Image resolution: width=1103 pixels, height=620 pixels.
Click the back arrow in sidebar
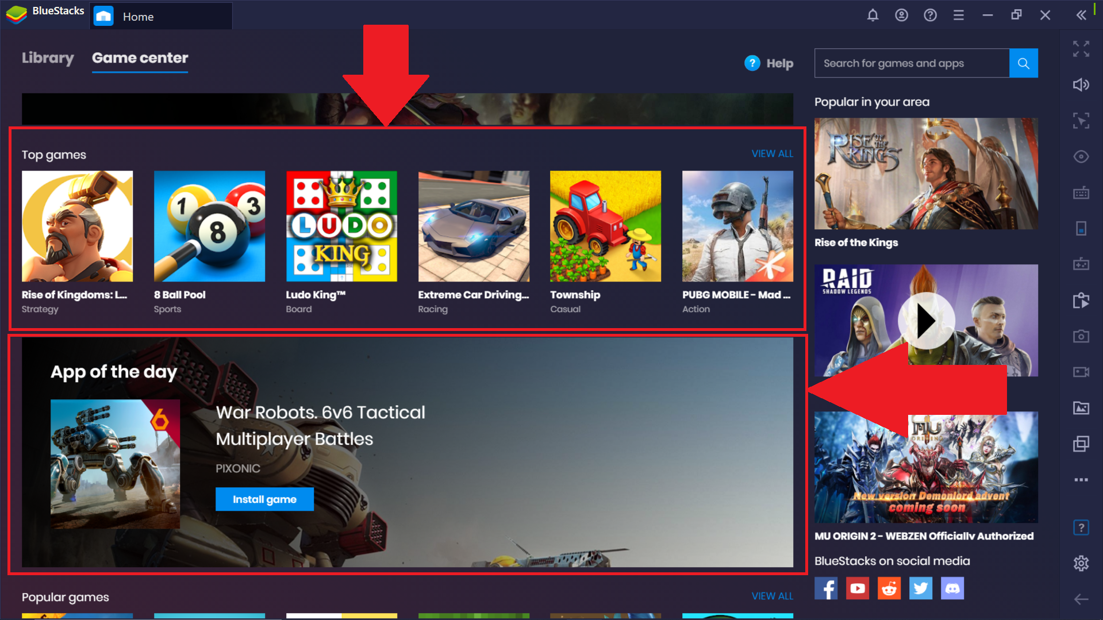tap(1081, 599)
